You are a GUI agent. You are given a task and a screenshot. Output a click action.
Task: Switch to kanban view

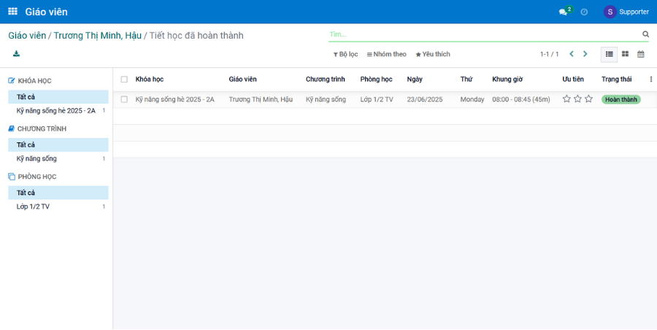point(625,54)
